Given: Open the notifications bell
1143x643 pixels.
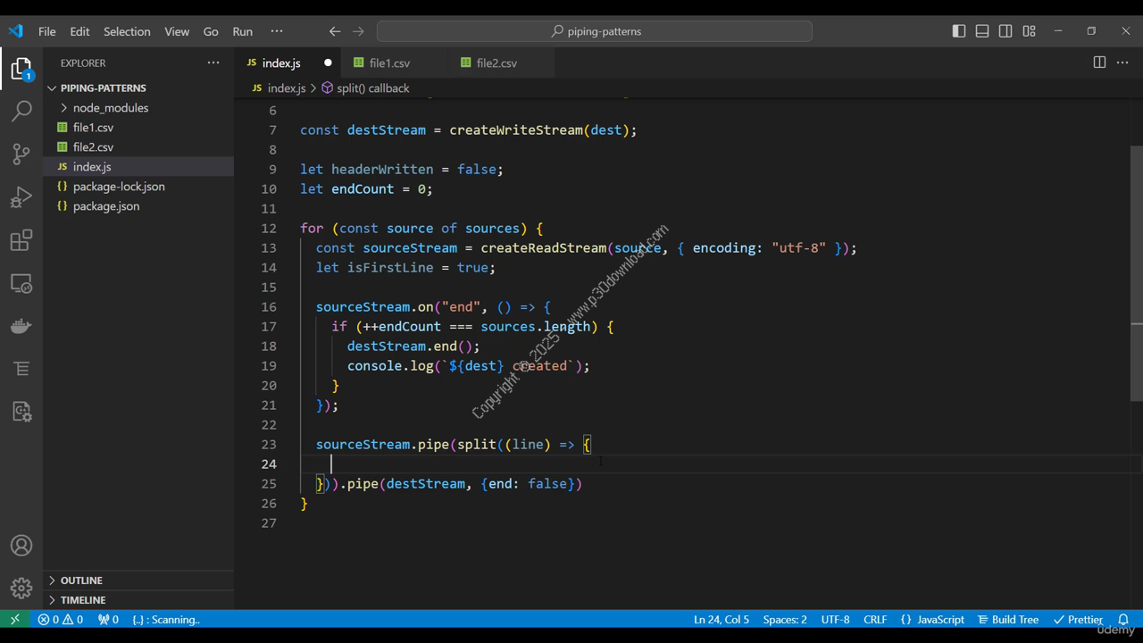Looking at the screenshot, I should (x=1123, y=619).
